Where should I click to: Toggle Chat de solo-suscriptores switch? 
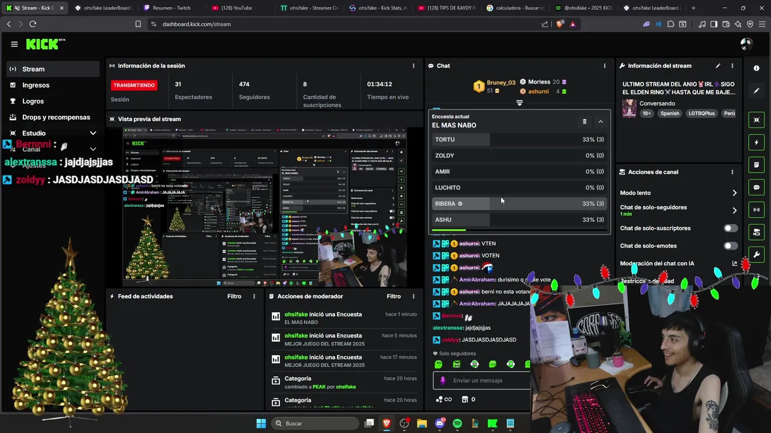tap(730, 229)
